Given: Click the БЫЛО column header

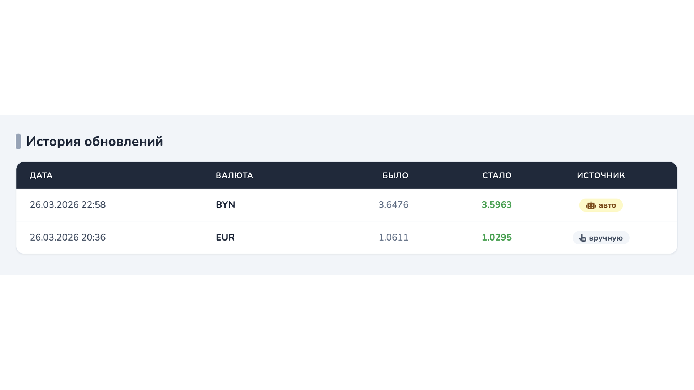Looking at the screenshot, I should point(395,175).
